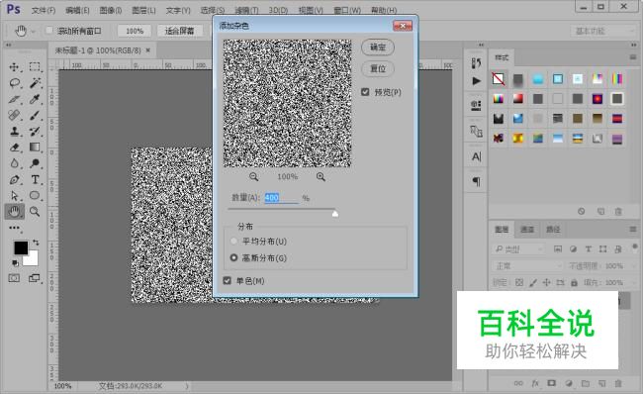Select the Move tool
643x394 pixels.
coord(15,67)
